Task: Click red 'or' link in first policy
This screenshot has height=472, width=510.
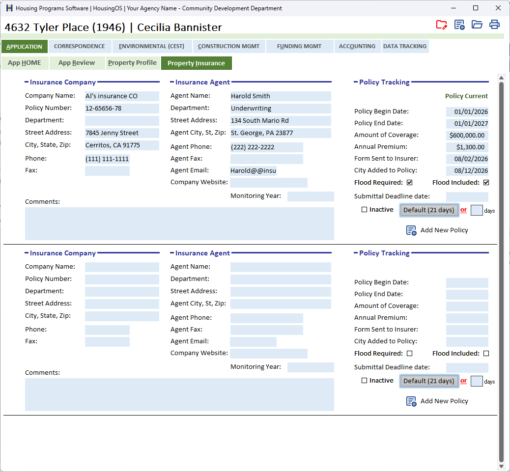Action: pos(463,210)
